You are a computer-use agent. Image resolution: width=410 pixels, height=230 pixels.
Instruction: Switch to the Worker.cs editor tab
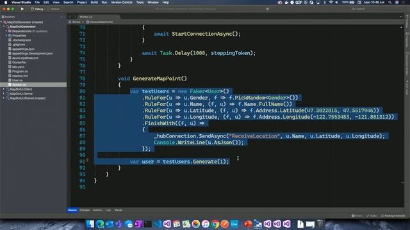pos(86,17)
